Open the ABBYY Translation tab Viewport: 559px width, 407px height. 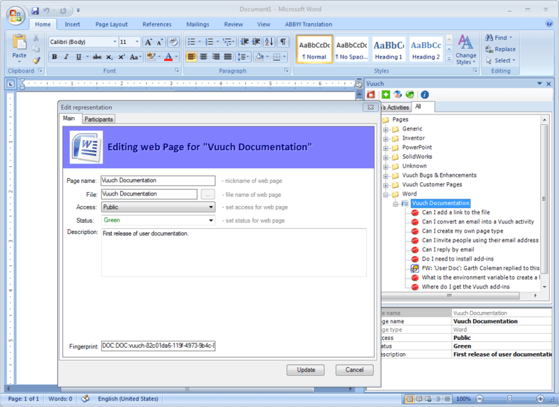pyautogui.click(x=308, y=24)
